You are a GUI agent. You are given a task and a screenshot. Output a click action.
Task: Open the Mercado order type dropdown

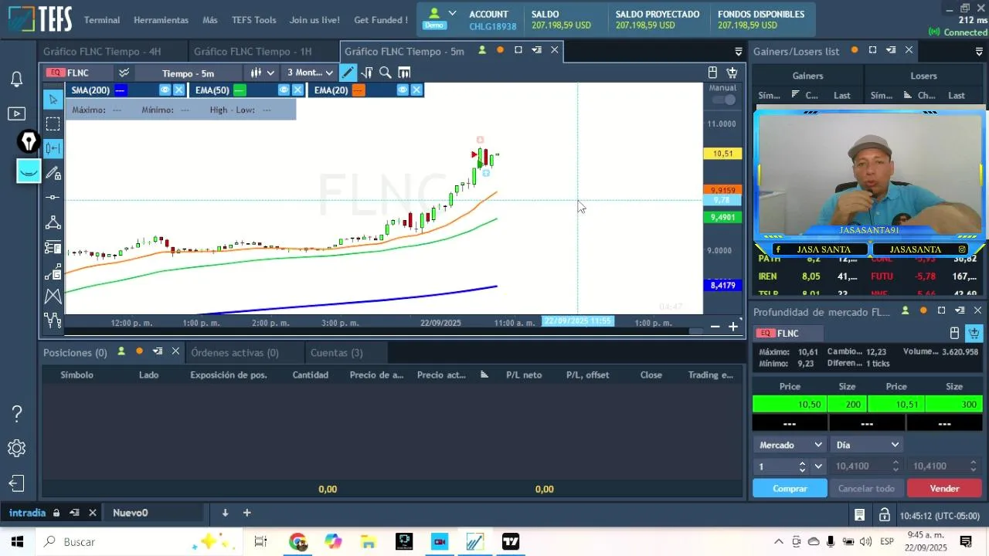[x=790, y=445]
